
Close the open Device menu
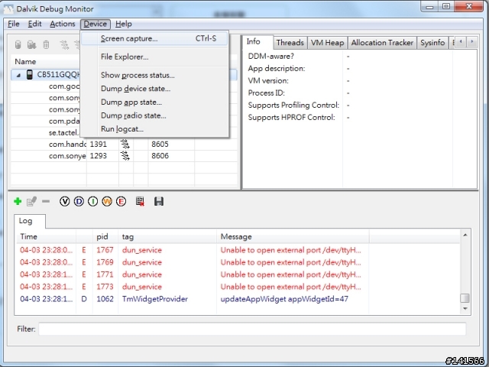95,24
